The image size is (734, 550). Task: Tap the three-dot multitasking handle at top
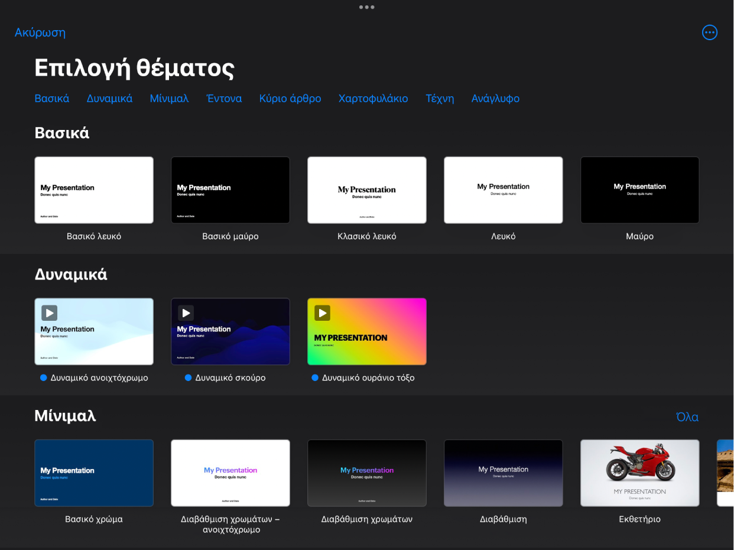pyautogui.click(x=366, y=7)
